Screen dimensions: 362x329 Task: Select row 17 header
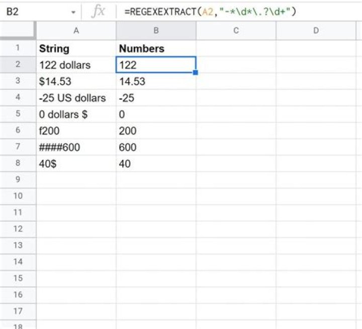18,311
